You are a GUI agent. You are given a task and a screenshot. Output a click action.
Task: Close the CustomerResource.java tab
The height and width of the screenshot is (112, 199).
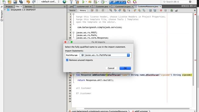coord(160,7)
